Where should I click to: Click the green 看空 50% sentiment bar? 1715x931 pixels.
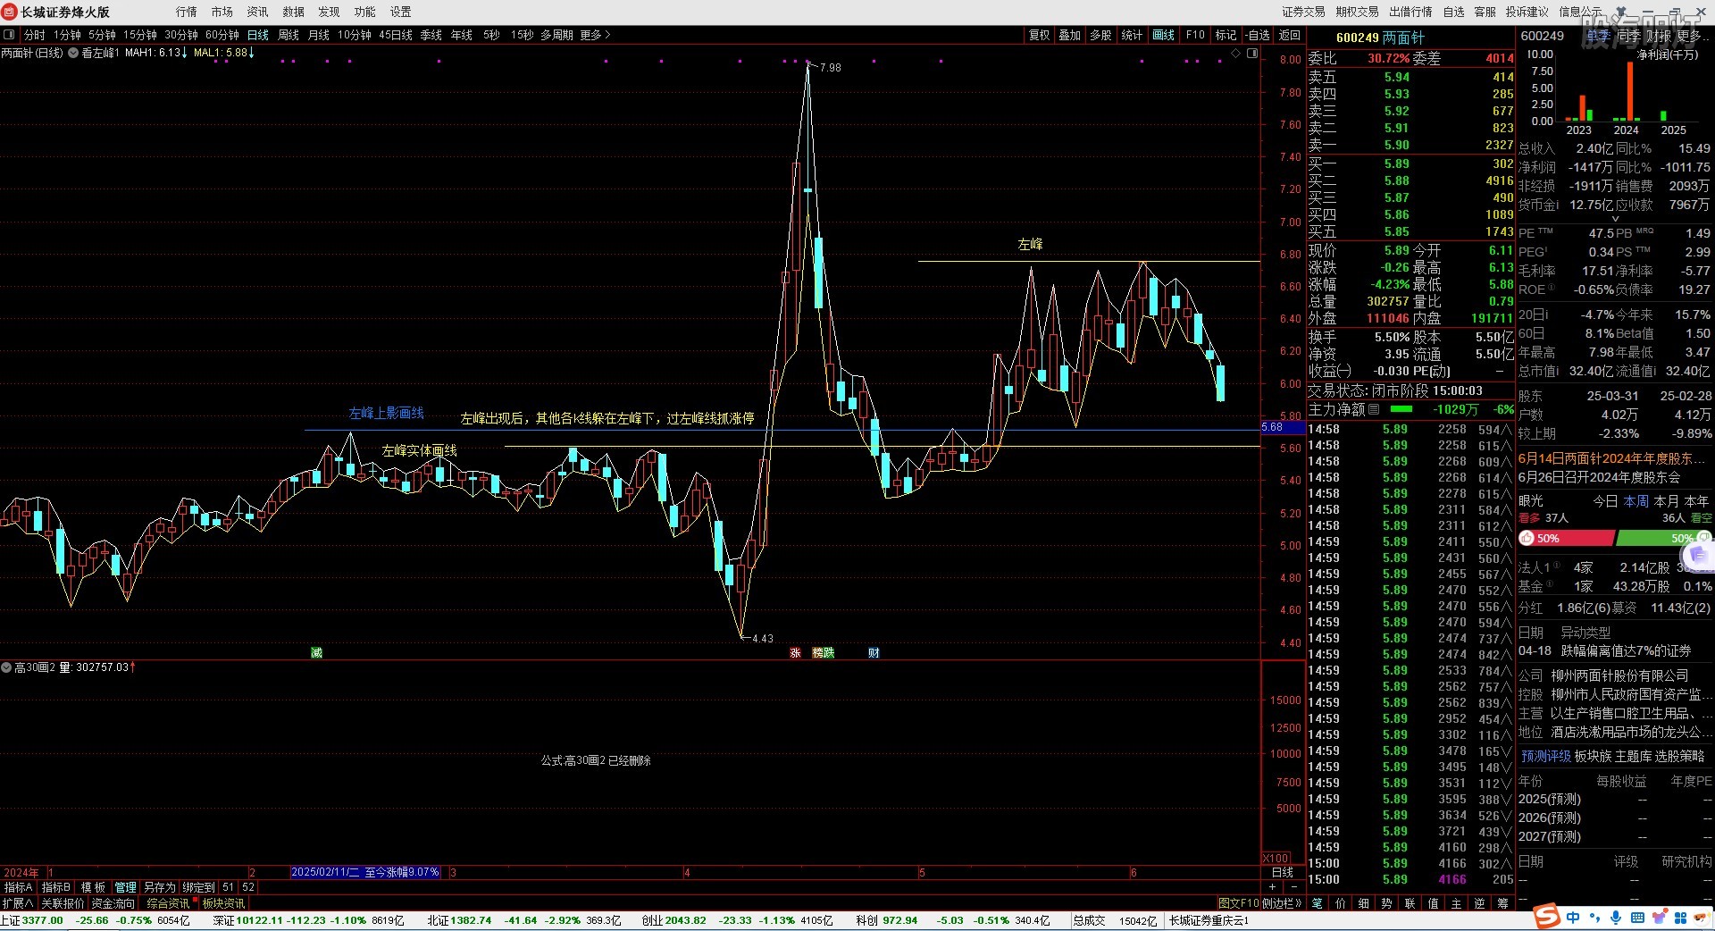(1663, 538)
